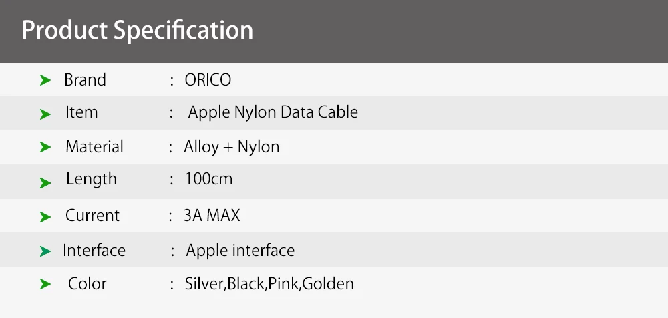The width and height of the screenshot is (668, 318).
Task: Click the green arrow beside Color
Action: pos(45,285)
